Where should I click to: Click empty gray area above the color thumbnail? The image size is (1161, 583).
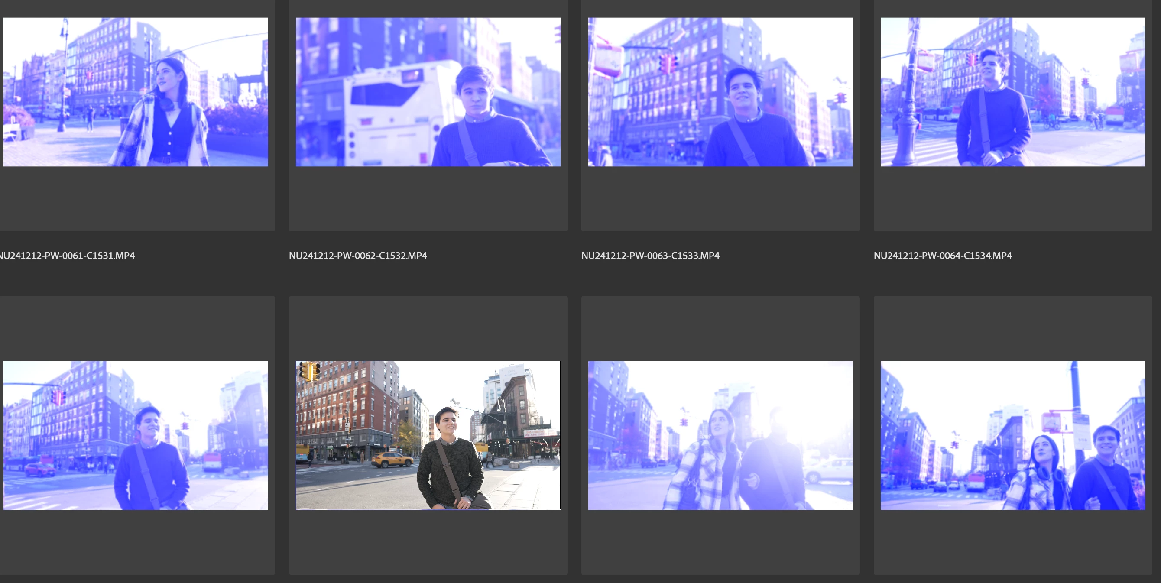pyautogui.click(x=428, y=328)
